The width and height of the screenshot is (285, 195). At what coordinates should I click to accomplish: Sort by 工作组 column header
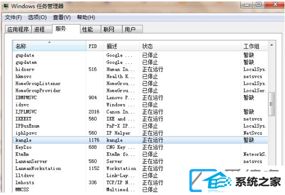[254, 46]
